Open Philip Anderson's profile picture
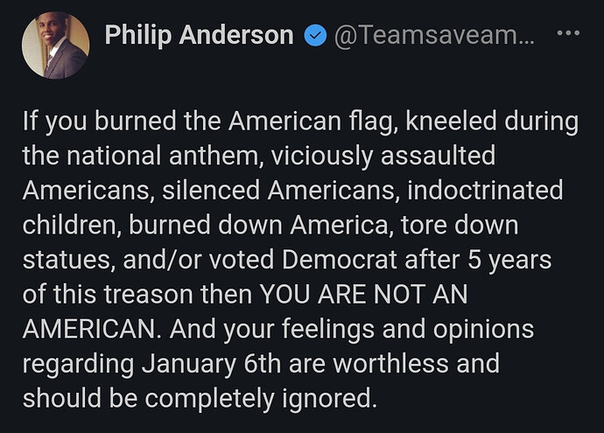Image resolution: width=604 pixels, height=433 pixels. pos(55,45)
